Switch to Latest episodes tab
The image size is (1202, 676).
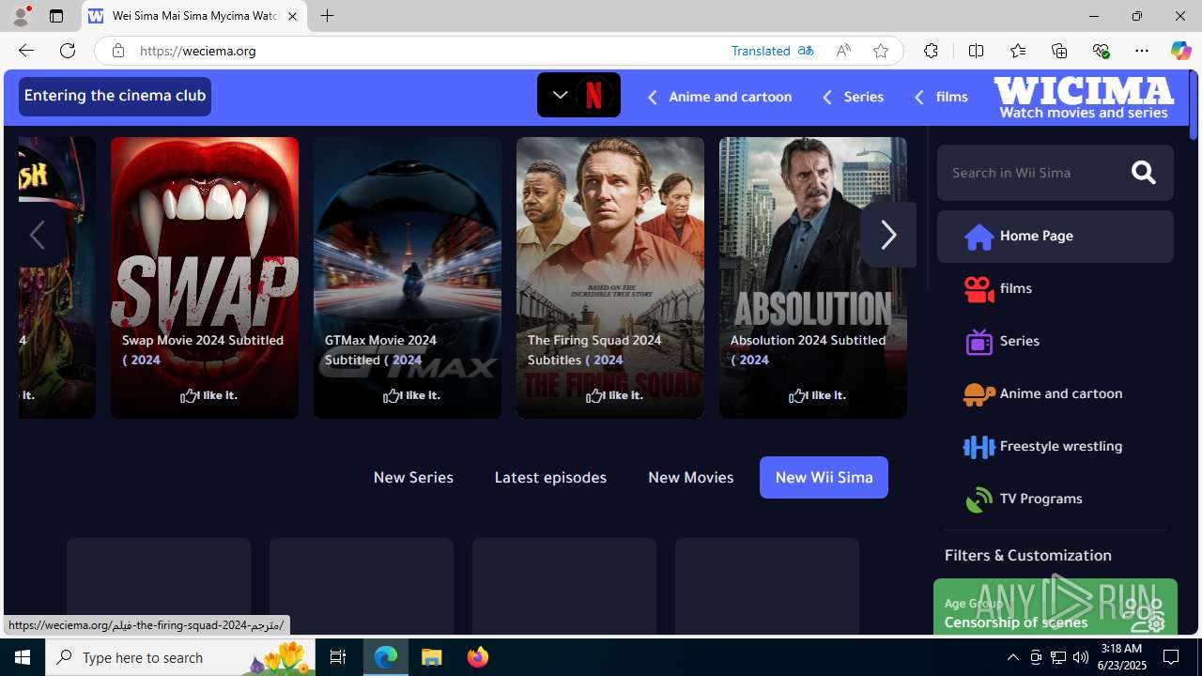click(x=550, y=477)
